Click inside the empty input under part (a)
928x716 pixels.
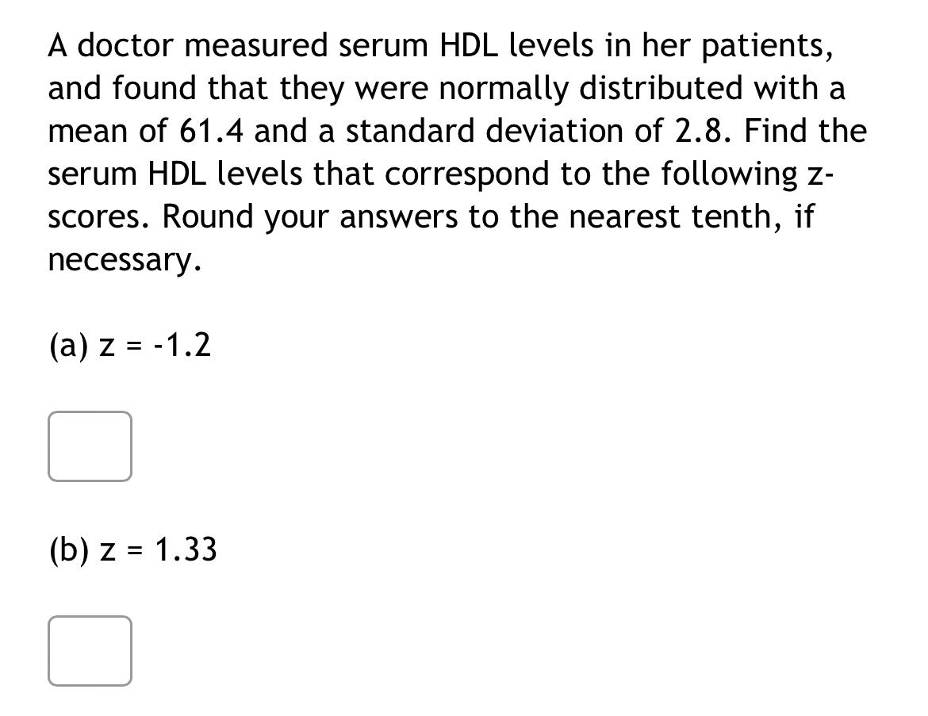[x=90, y=446]
